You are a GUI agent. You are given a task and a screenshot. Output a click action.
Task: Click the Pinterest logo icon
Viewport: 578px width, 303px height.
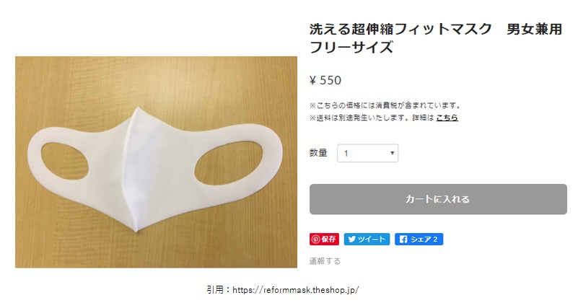315,240
